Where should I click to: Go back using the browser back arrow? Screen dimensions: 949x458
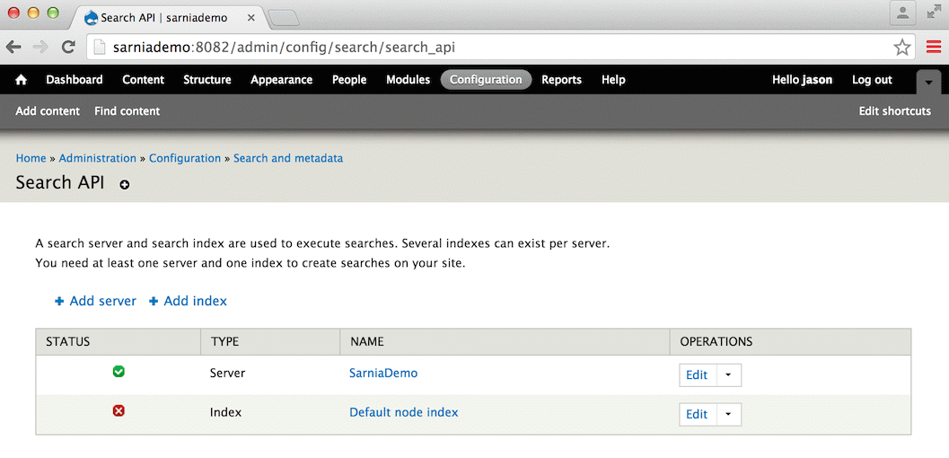click(15, 47)
